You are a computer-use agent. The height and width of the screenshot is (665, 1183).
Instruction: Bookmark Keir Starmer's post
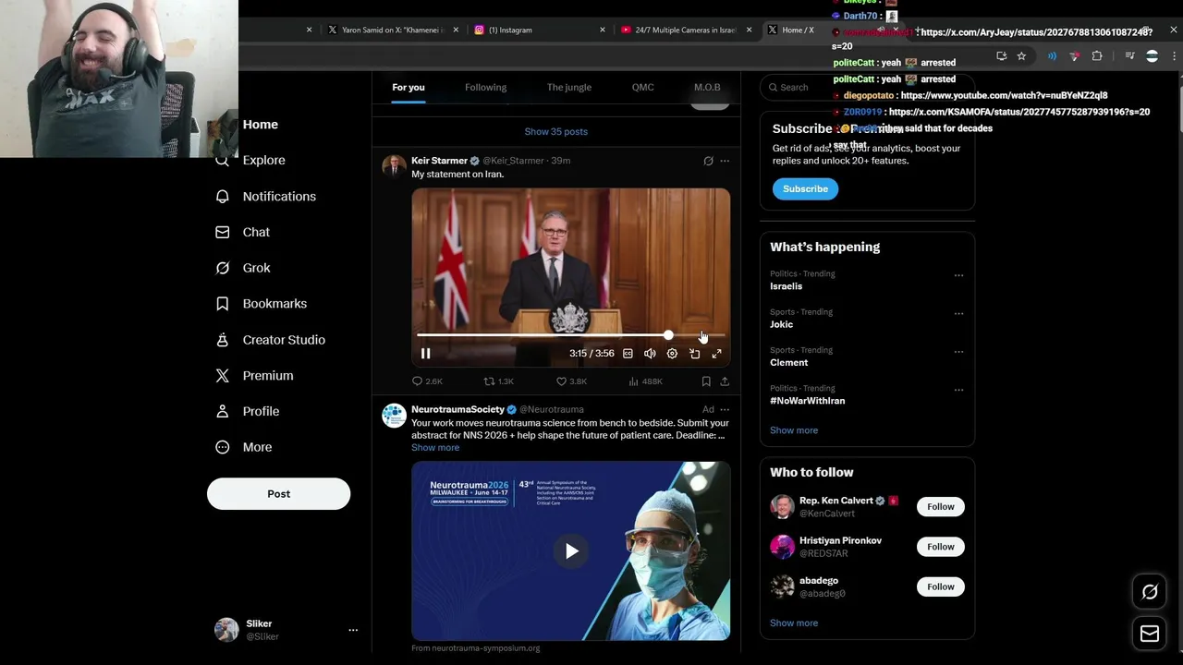706,381
